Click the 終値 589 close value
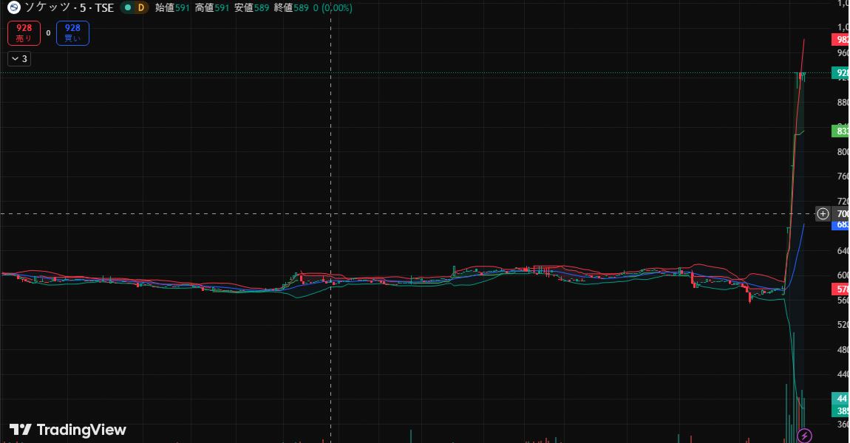The height and width of the screenshot is (443, 850). (291, 7)
